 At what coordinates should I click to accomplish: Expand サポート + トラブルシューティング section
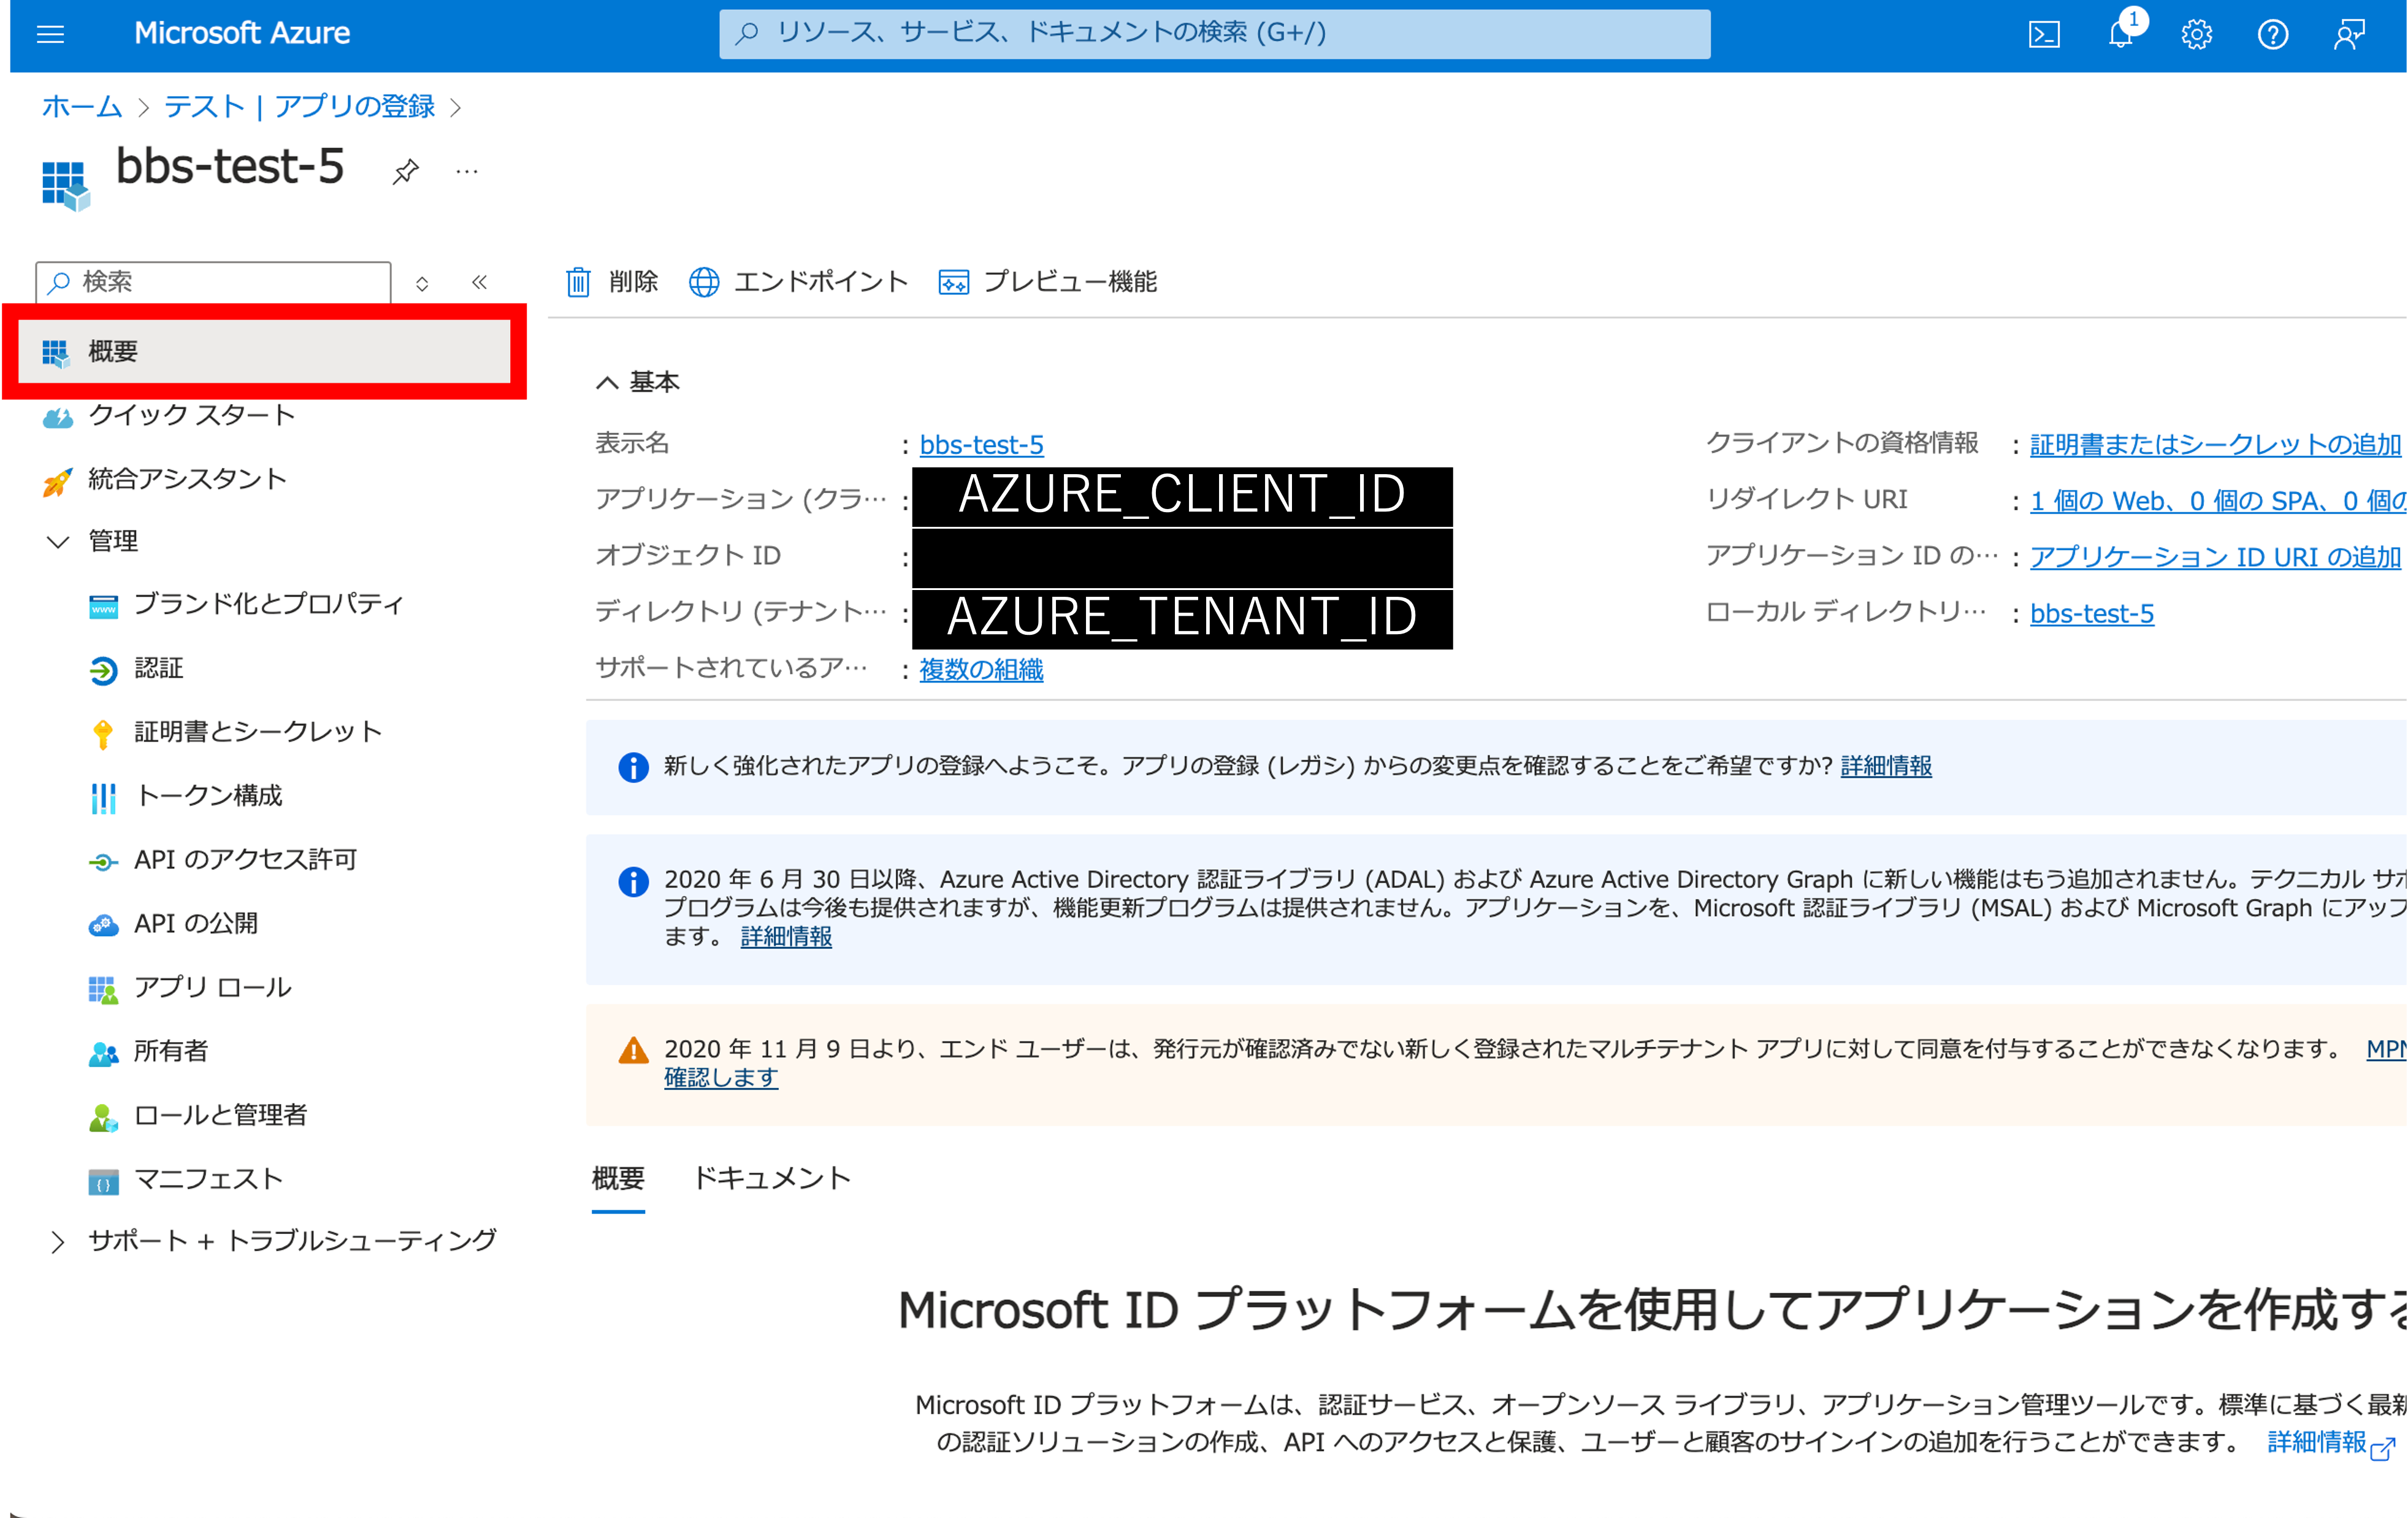pyautogui.click(x=58, y=1241)
